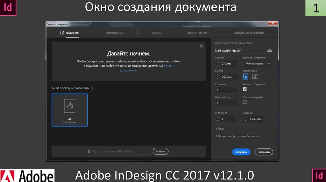Viewport: 326px width, 182px height.
Task: Click the save document preset icon
Action: tap(270, 50)
